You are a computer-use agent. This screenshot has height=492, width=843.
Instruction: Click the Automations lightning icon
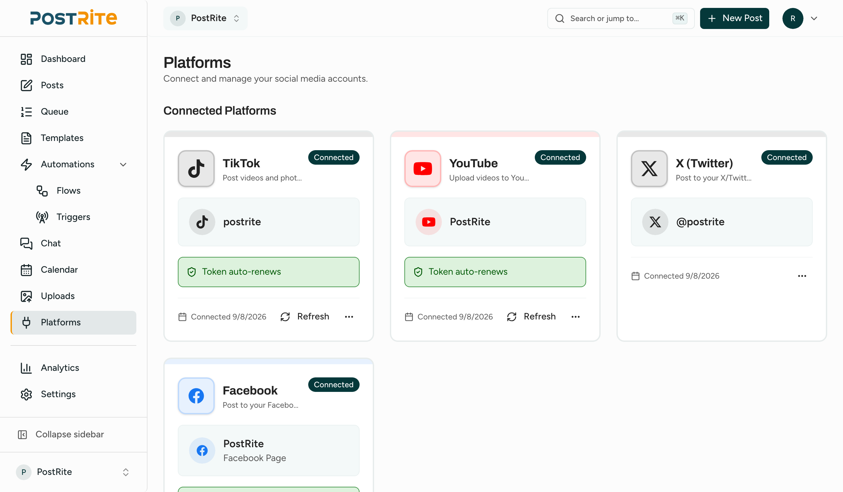(x=26, y=165)
